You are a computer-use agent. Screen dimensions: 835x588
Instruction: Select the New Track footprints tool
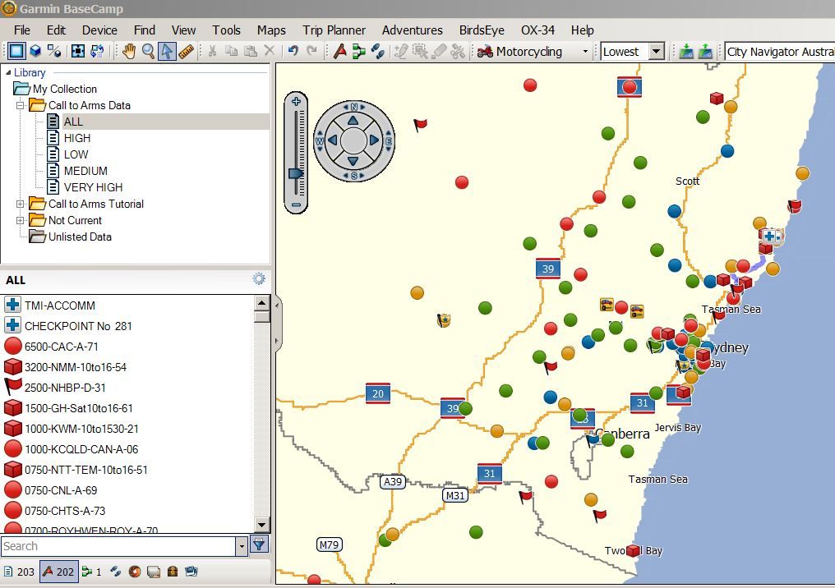coord(378,51)
